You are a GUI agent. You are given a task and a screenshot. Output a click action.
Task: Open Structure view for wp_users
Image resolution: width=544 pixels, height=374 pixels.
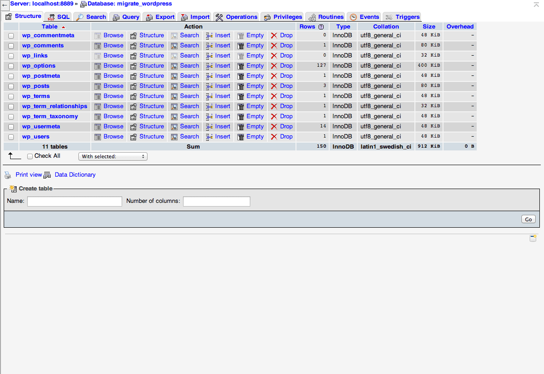click(x=152, y=136)
